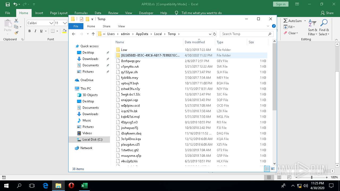Switch to details view icon in Explorer
340x191 pixels.
(x=267, y=169)
